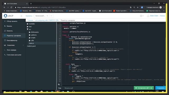Open Обзор проекта in sidebar
Image resolution: width=169 pixels, height=95 pixels.
click(12, 21)
